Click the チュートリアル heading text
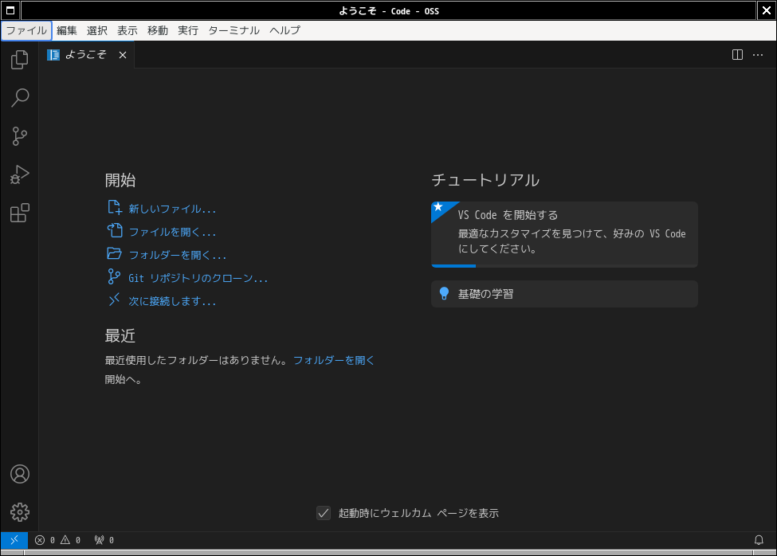The width and height of the screenshot is (777, 556). click(x=485, y=180)
